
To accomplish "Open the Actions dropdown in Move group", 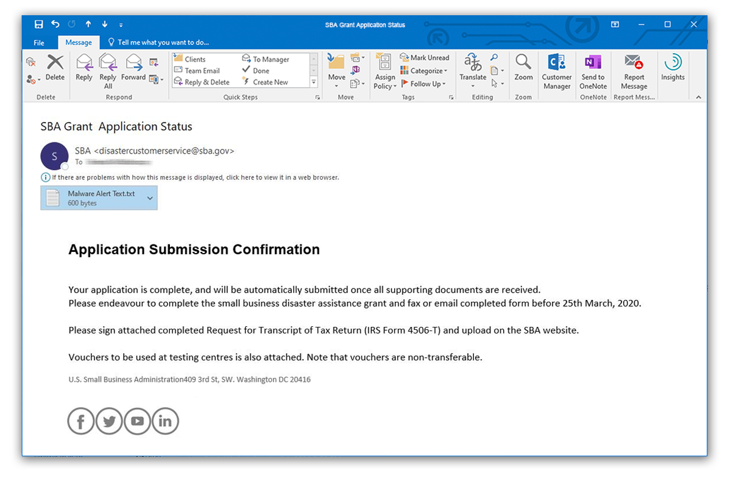I will (x=358, y=84).
